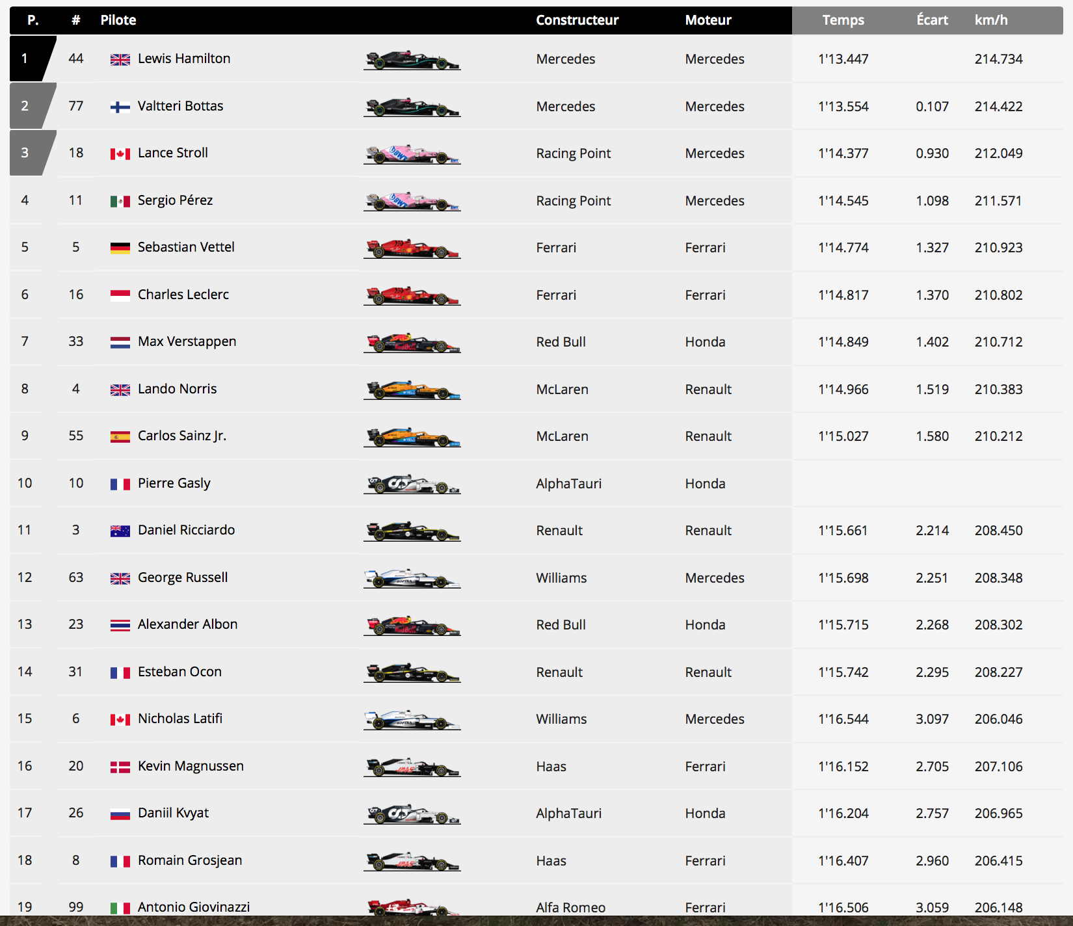Screen dimensions: 1073x926
Task: Click the Honda engine in Verstappen's row
Action: coord(705,342)
